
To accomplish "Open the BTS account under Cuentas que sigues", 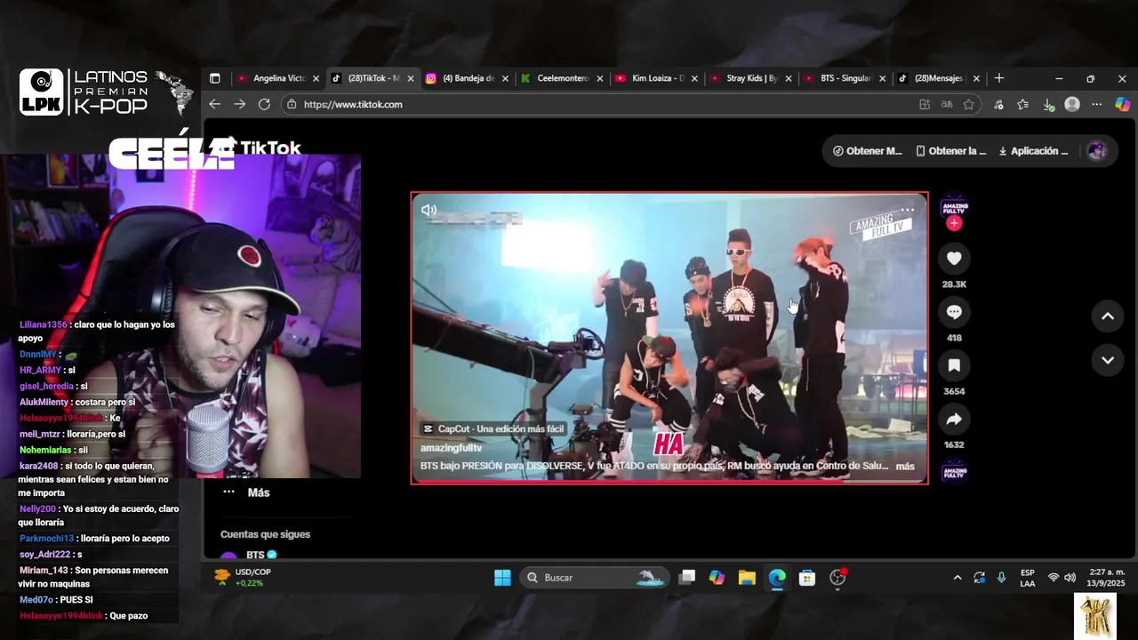I will [250, 556].
